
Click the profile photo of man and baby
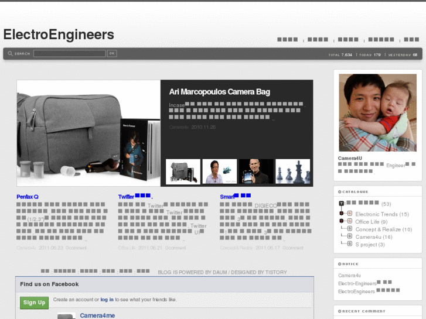(377, 112)
